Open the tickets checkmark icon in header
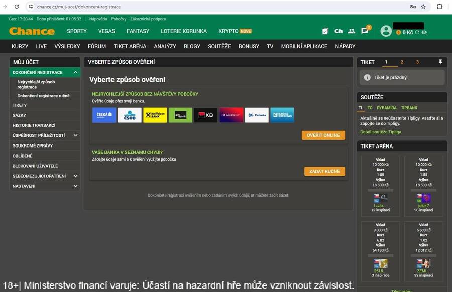The image size is (452, 292). point(325,31)
